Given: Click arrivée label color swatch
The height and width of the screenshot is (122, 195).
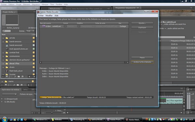Looking at the screenshot, I should click(x=33, y=38).
